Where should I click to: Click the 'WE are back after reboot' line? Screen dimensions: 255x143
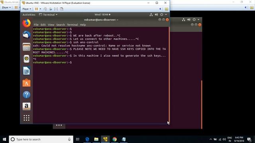click(76, 36)
